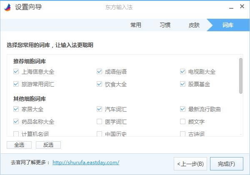Click the 设置向导 window title
Viewport: 250px width, 175px height.
pyautogui.click(x=28, y=7)
